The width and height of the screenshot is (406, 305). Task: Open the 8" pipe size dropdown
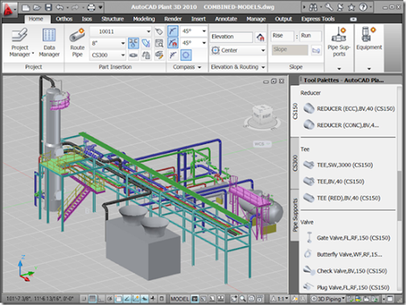point(122,44)
